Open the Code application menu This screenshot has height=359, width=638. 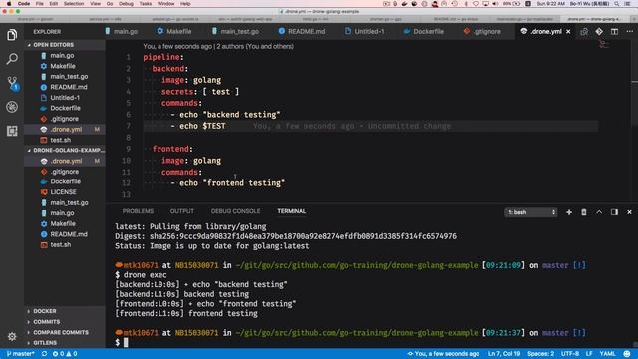24,4
